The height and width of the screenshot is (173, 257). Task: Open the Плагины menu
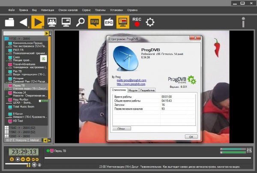(x=100, y=10)
